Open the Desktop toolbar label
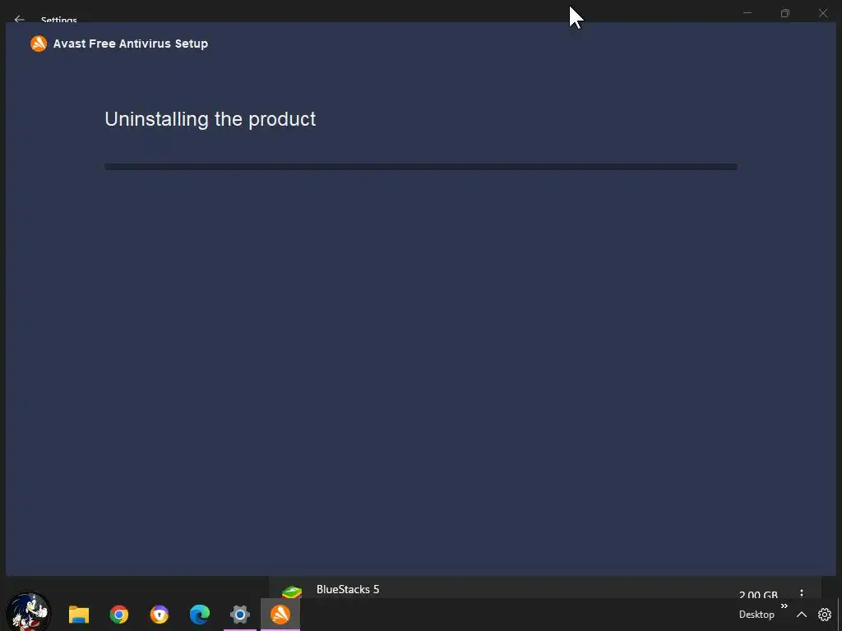Image resolution: width=842 pixels, height=631 pixels. [756, 615]
